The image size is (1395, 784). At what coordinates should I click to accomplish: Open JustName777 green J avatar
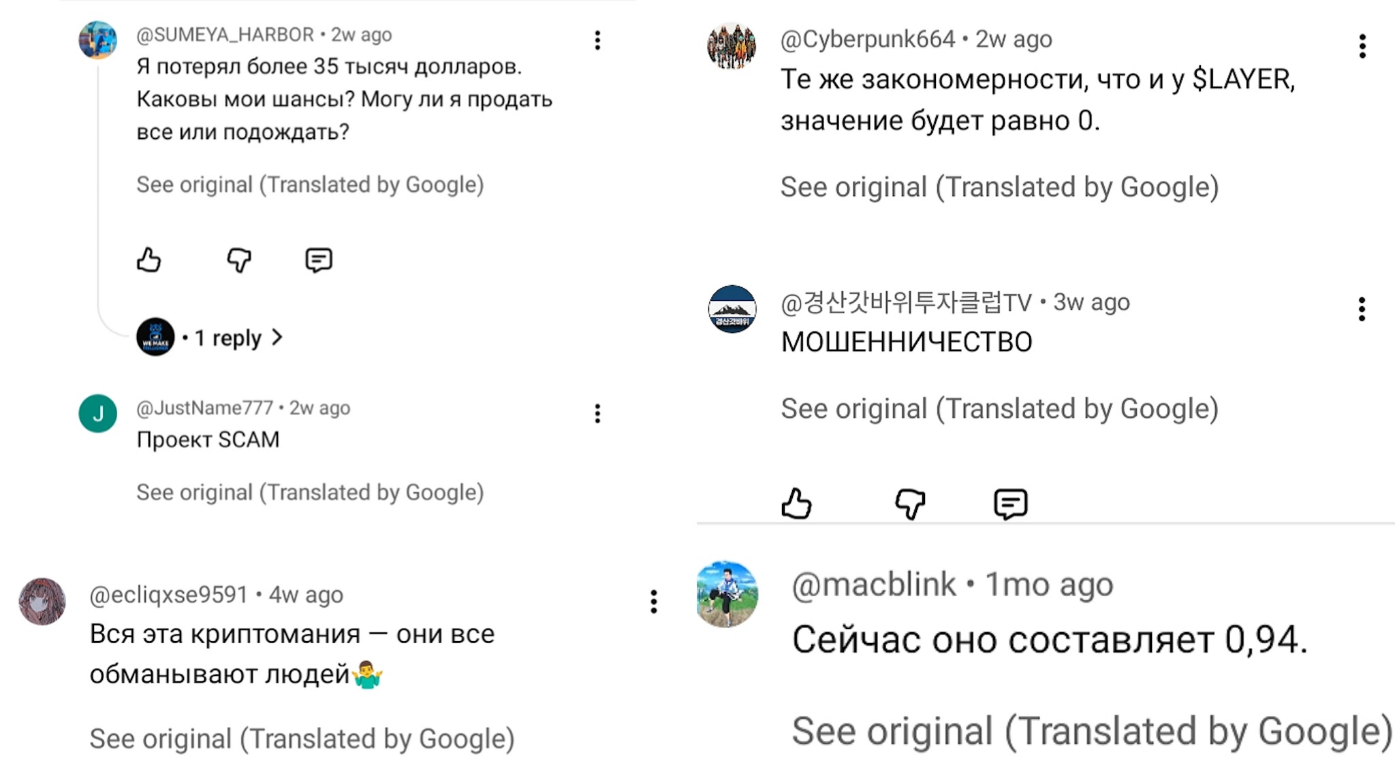point(98,413)
